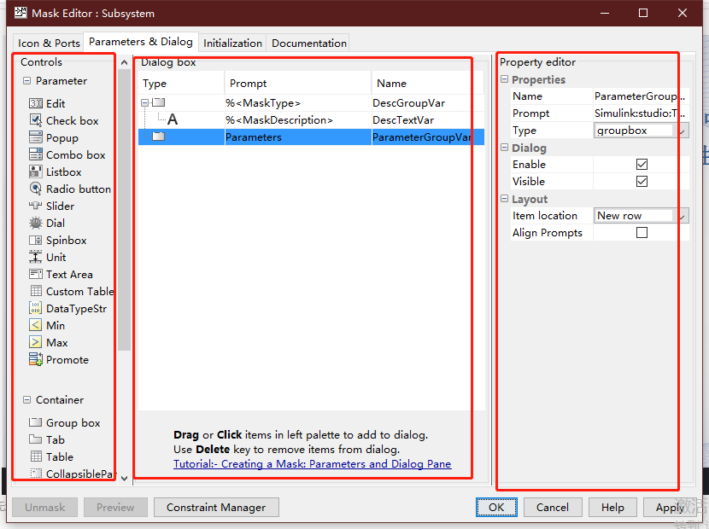709x529 pixels.
Task: Open the Type groupbox dropdown
Action: [642, 131]
